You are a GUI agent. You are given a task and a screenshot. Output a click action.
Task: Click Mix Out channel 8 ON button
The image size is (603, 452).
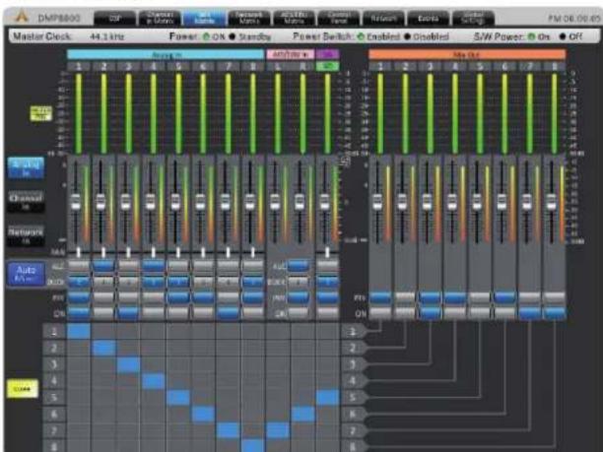(554, 313)
